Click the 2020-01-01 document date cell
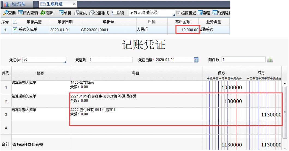This screenshot has height=151, width=289. [x=65, y=30]
